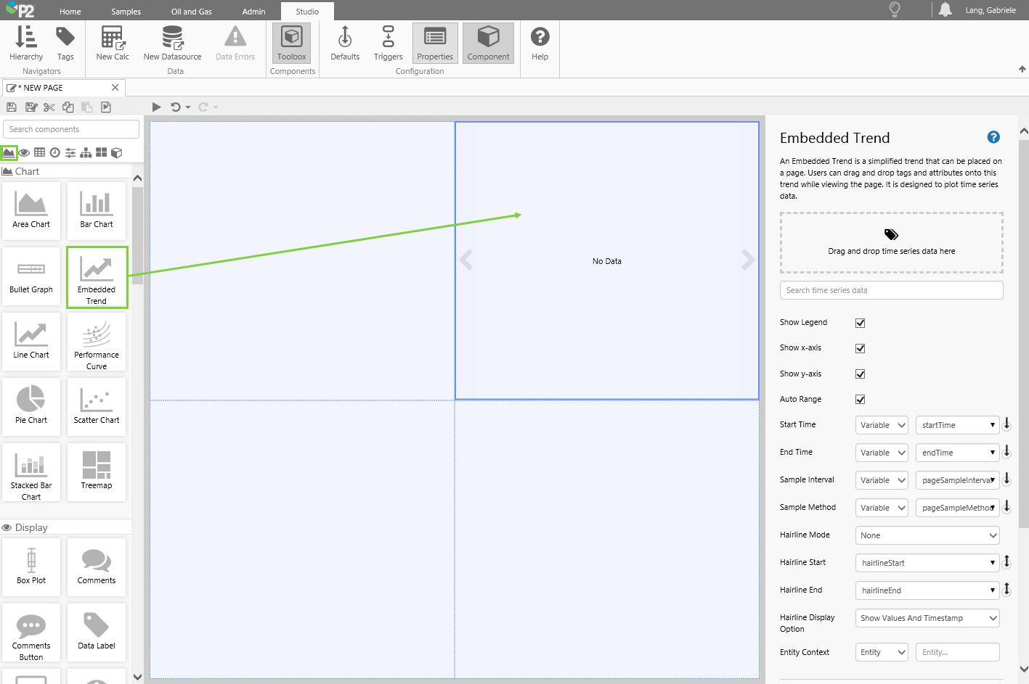The height and width of the screenshot is (684, 1029).
Task: Switch to the Oil and Gas tab
Action: click(x=192, y=12)
